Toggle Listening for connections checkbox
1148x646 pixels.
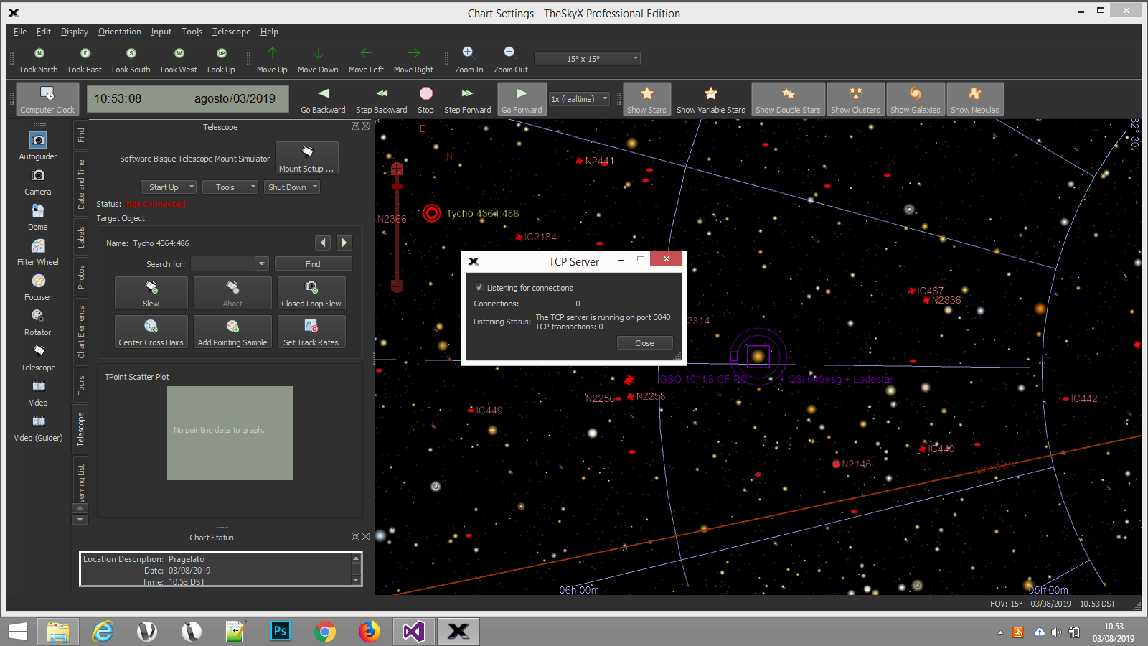tap(479, 287)
